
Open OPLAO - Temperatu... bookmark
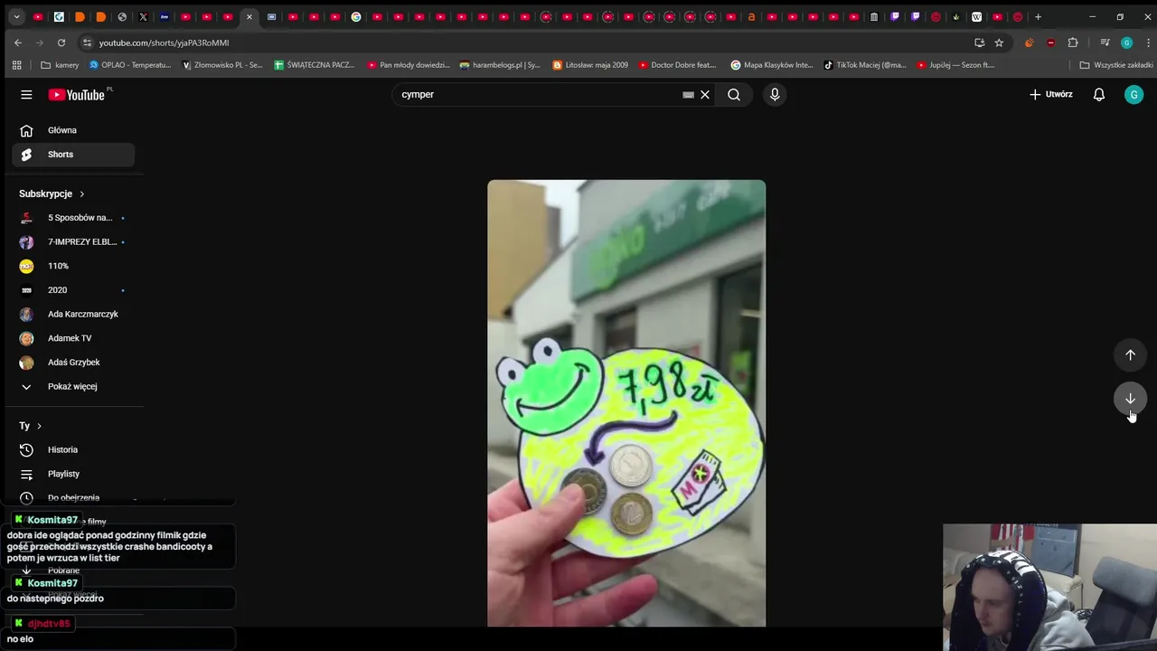click(x=130, y=65)
